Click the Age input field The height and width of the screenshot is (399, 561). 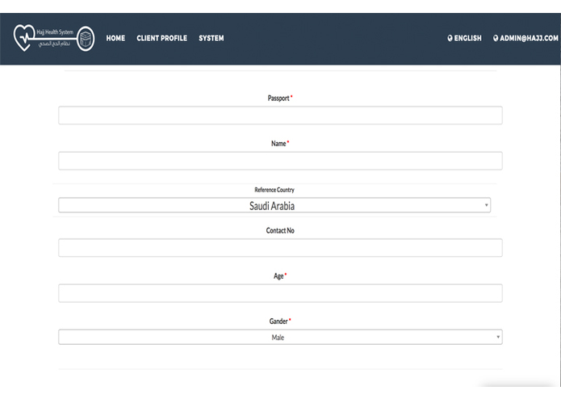280,293
